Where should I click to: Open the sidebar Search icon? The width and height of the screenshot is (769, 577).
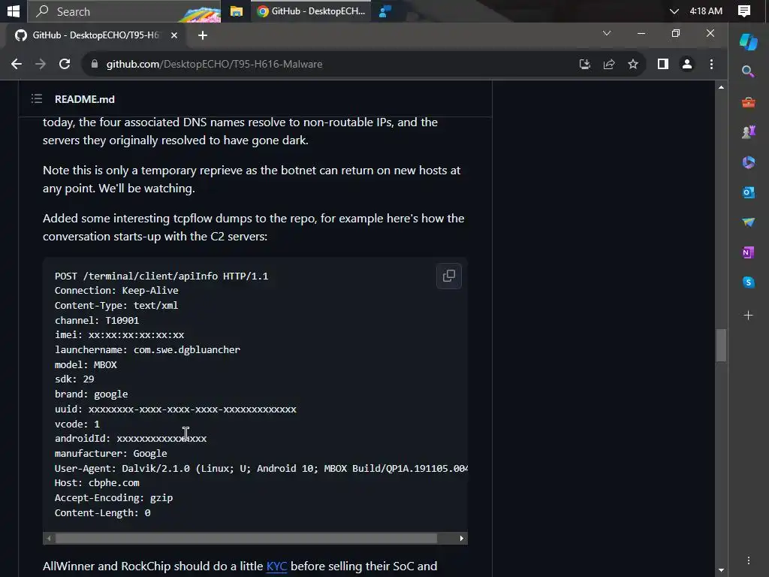pyautogui.click(x=748, y=71)
